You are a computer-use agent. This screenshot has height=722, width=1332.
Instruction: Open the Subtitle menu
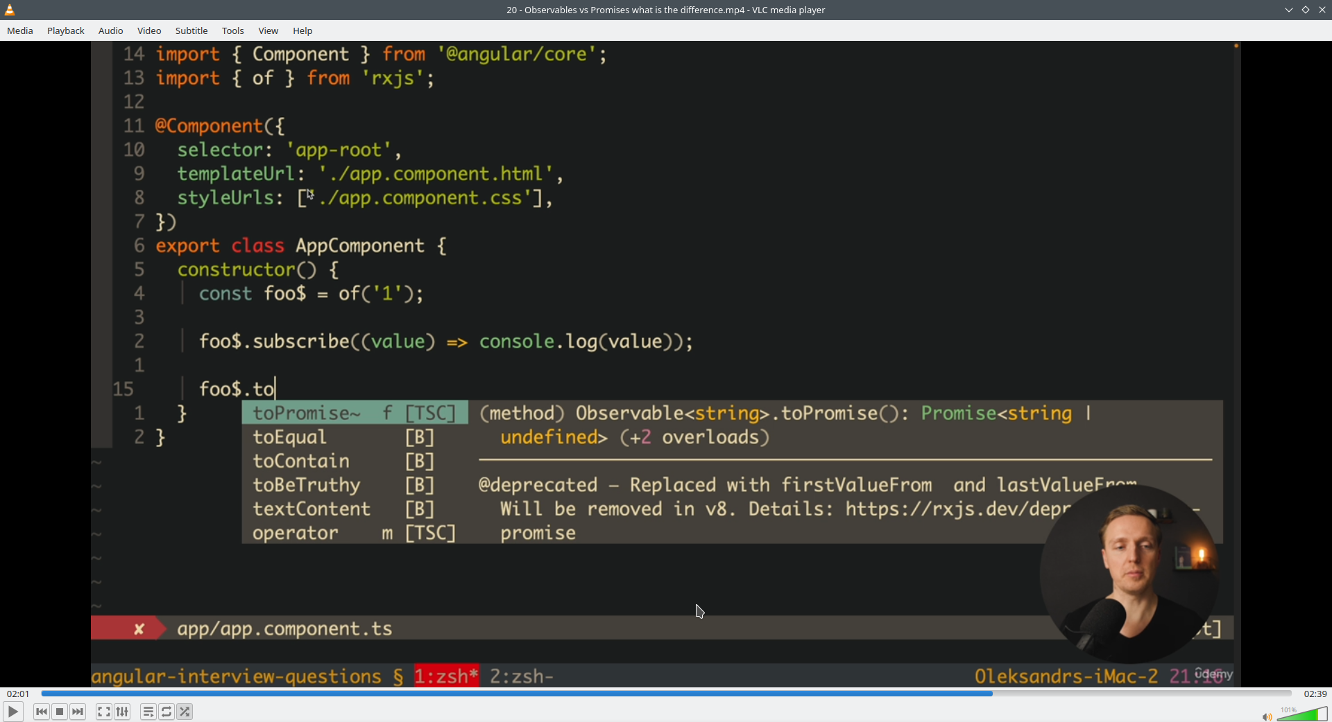click(191, 30)
